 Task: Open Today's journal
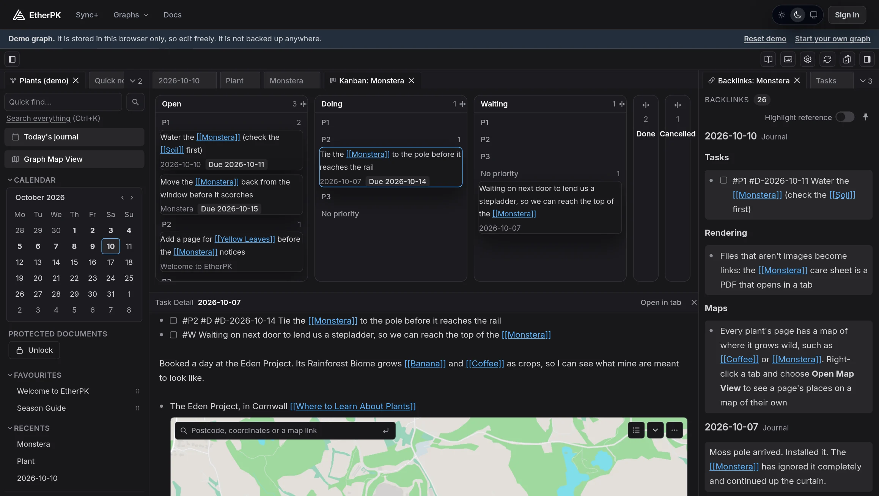pyautogui.click(x=74, y=137)
